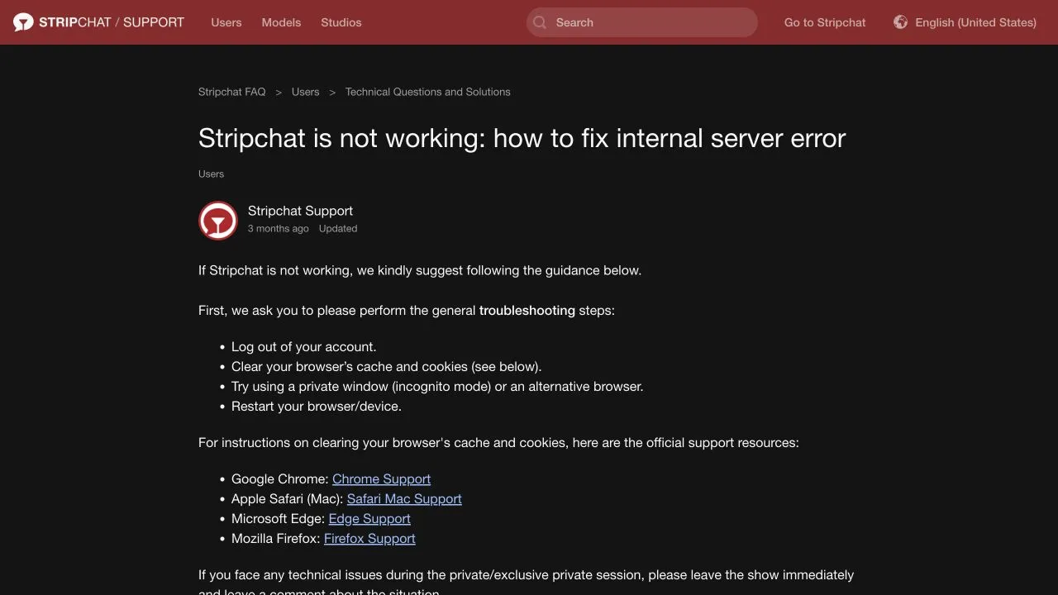This screenshot has width=1058, height=595.
Task: Open the Safari Mac Support link
Action: pos(404,499)
